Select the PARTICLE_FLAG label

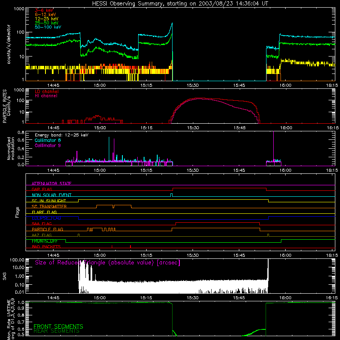click(48, 229)
